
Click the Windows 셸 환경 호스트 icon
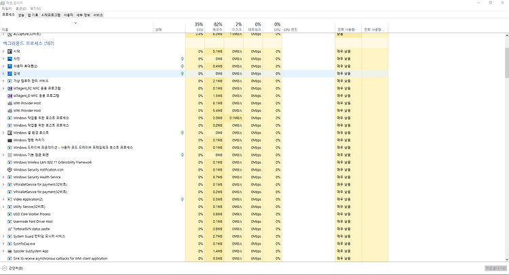coord(10,133)
